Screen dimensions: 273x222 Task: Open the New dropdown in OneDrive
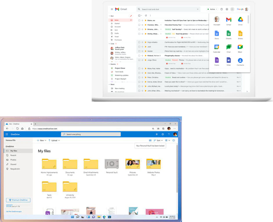tap(41, 140)
